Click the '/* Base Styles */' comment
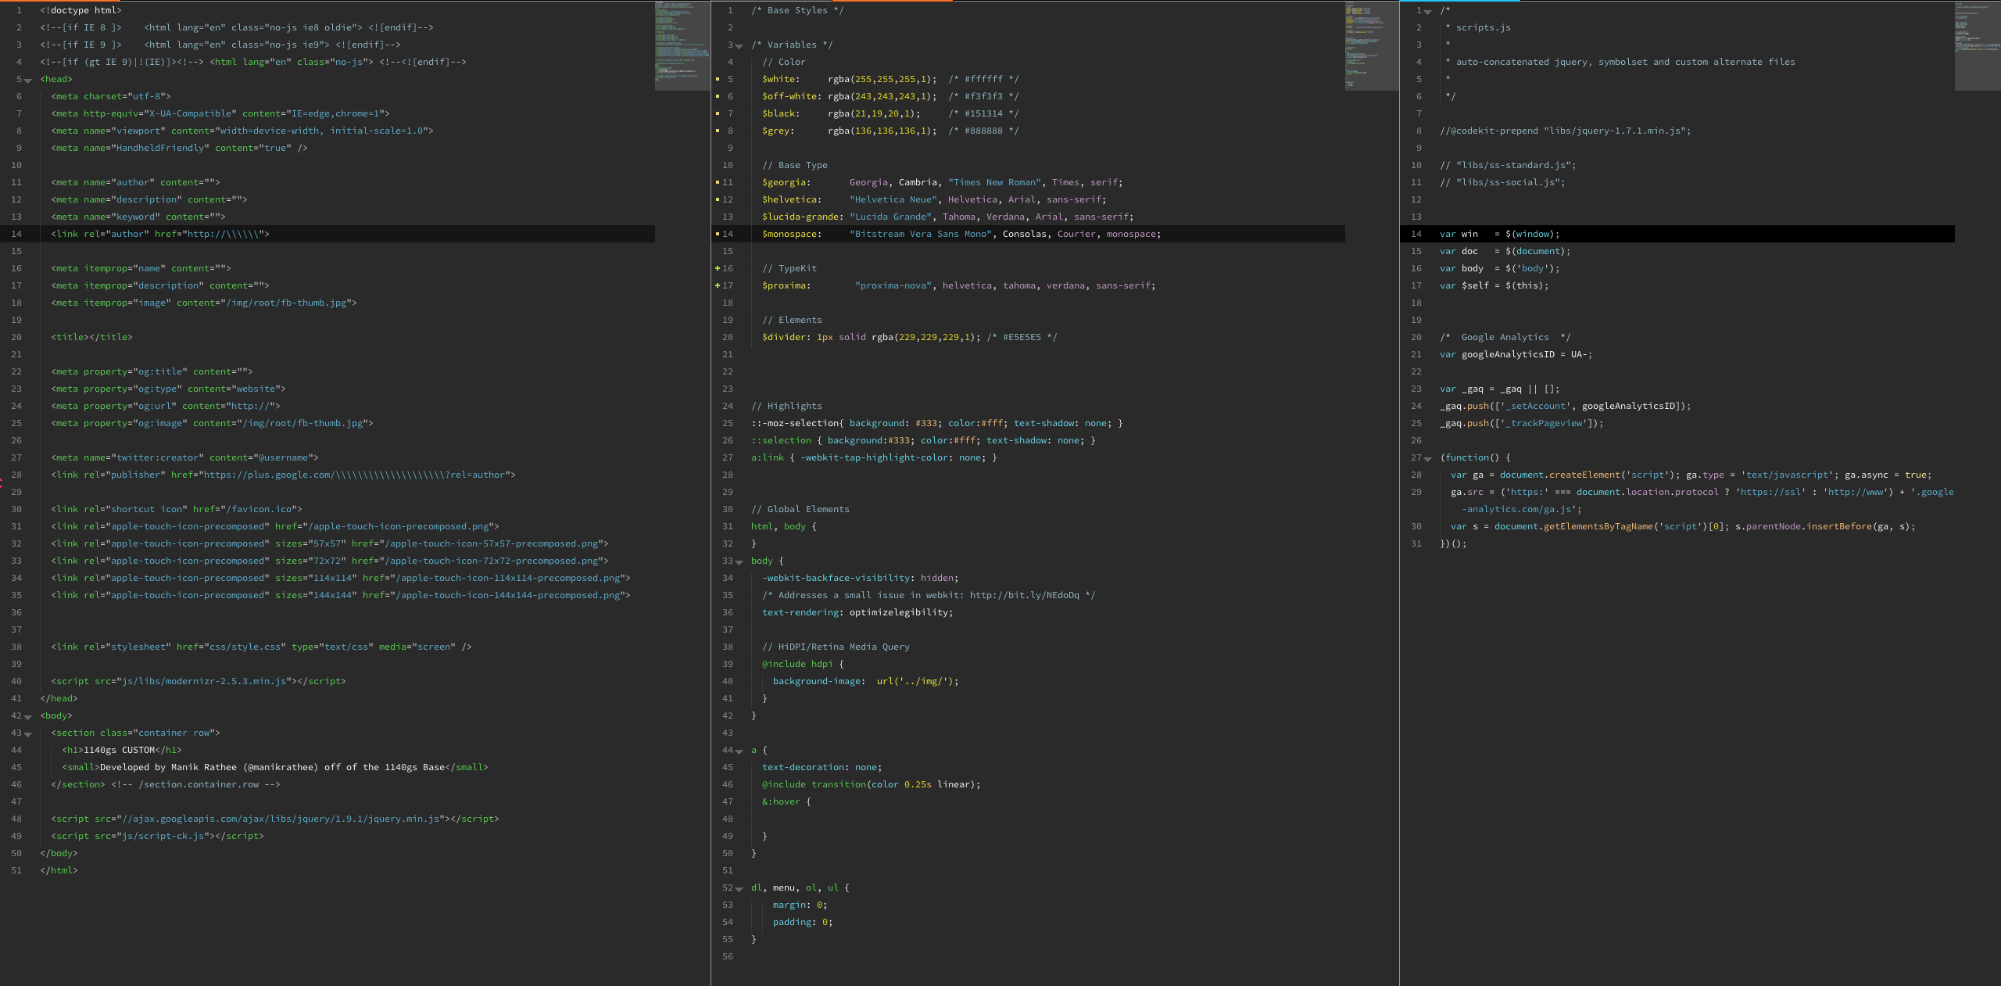Image resolution: width=2001 pixels, height=986 pixels. point(797,10)
